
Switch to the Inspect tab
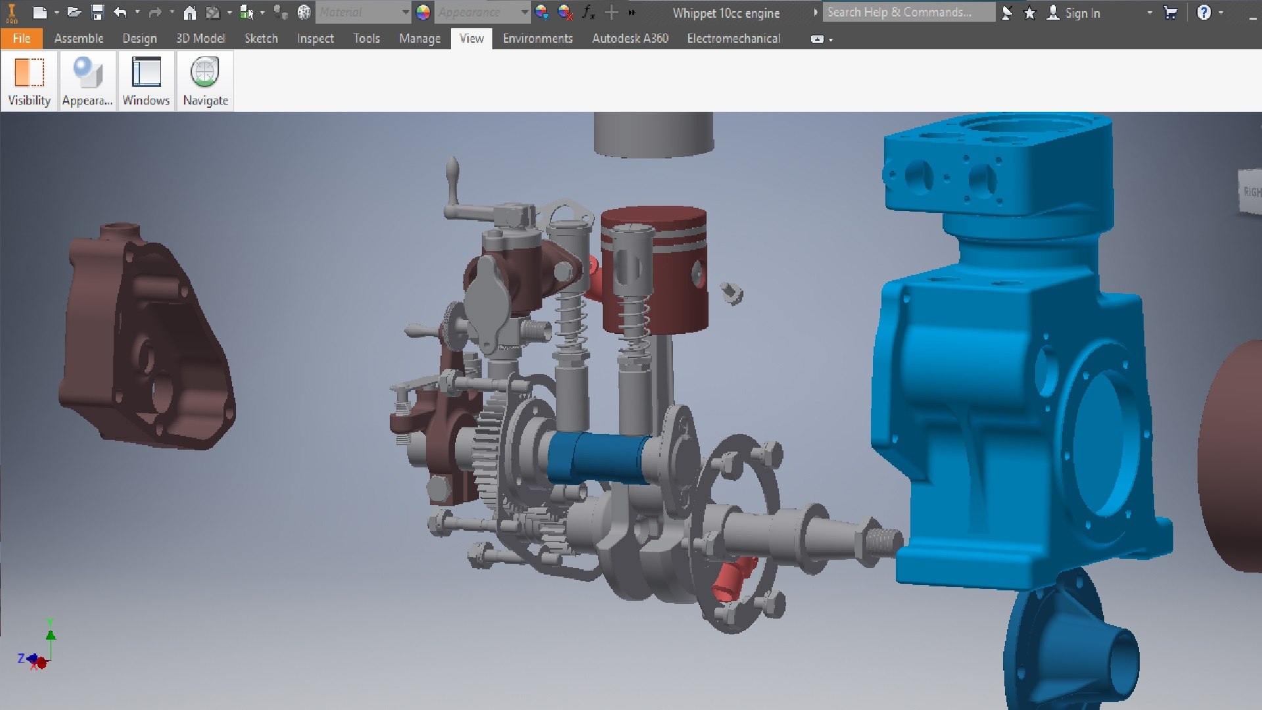point(315,39)
